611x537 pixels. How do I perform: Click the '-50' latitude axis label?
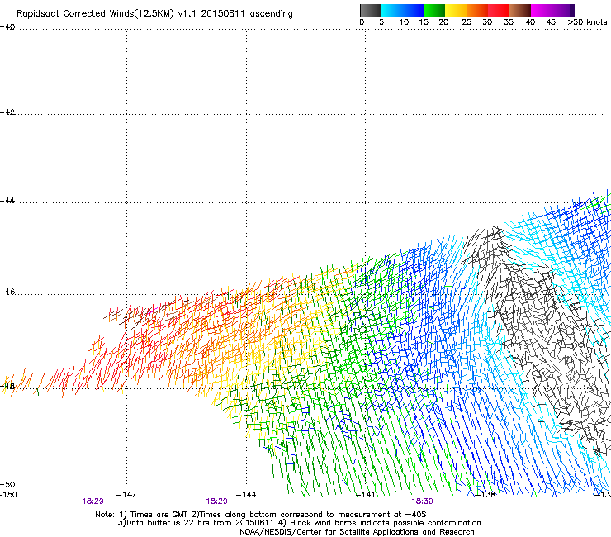[7, 484]
